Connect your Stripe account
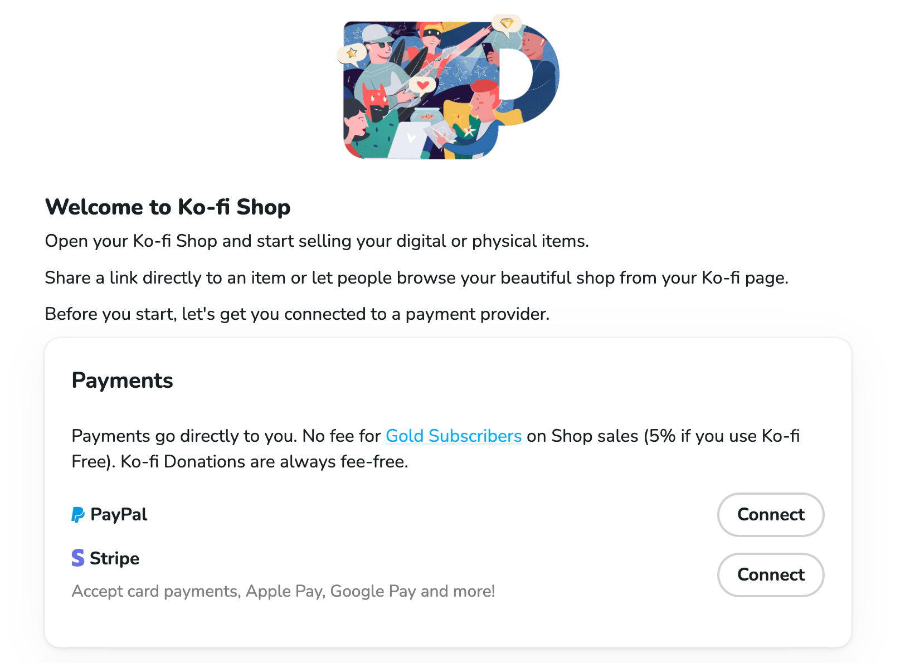Screen dimensions: 905x663 (x=771, y=575)
